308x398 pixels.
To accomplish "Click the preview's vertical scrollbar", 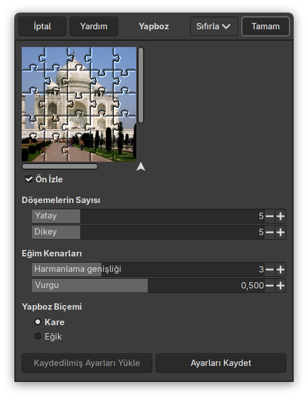I will [x=141, y=85].
